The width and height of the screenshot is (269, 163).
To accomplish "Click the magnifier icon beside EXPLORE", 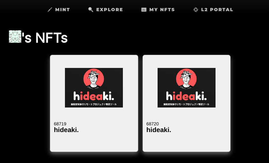I will pyautogui.click(x=91, y=10).
